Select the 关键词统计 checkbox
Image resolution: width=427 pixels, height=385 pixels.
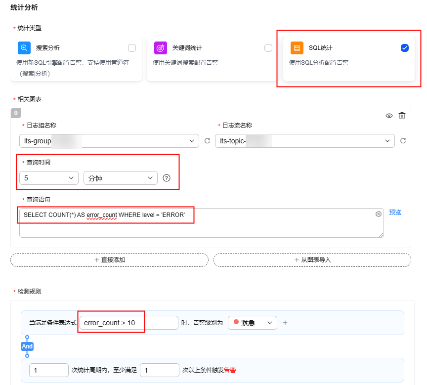(268, 48)
